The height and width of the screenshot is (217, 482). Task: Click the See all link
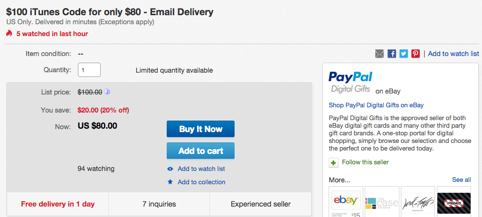pyautogui.click(x=461, y=179)
